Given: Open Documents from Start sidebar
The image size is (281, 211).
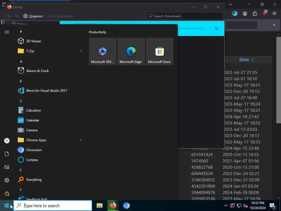Looking at the screenshot, I should coord(7,154).
